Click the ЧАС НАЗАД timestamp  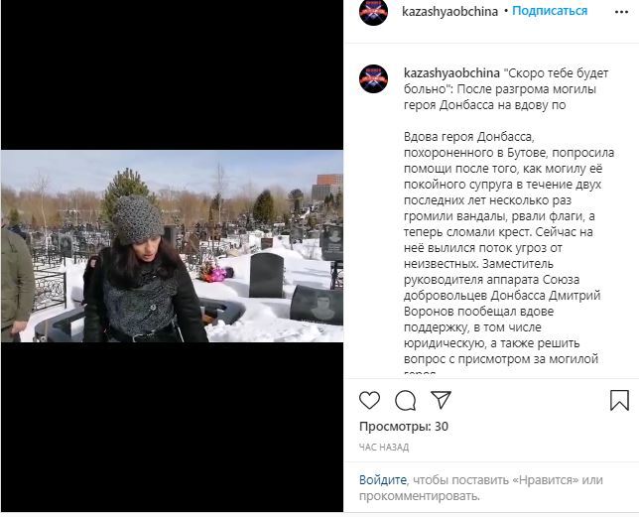click(x=384, y=448)
